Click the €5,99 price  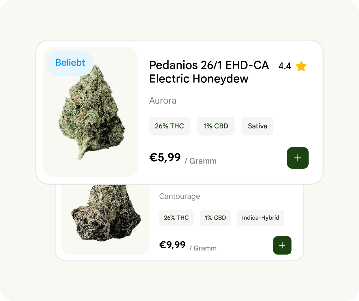(165, 157)
